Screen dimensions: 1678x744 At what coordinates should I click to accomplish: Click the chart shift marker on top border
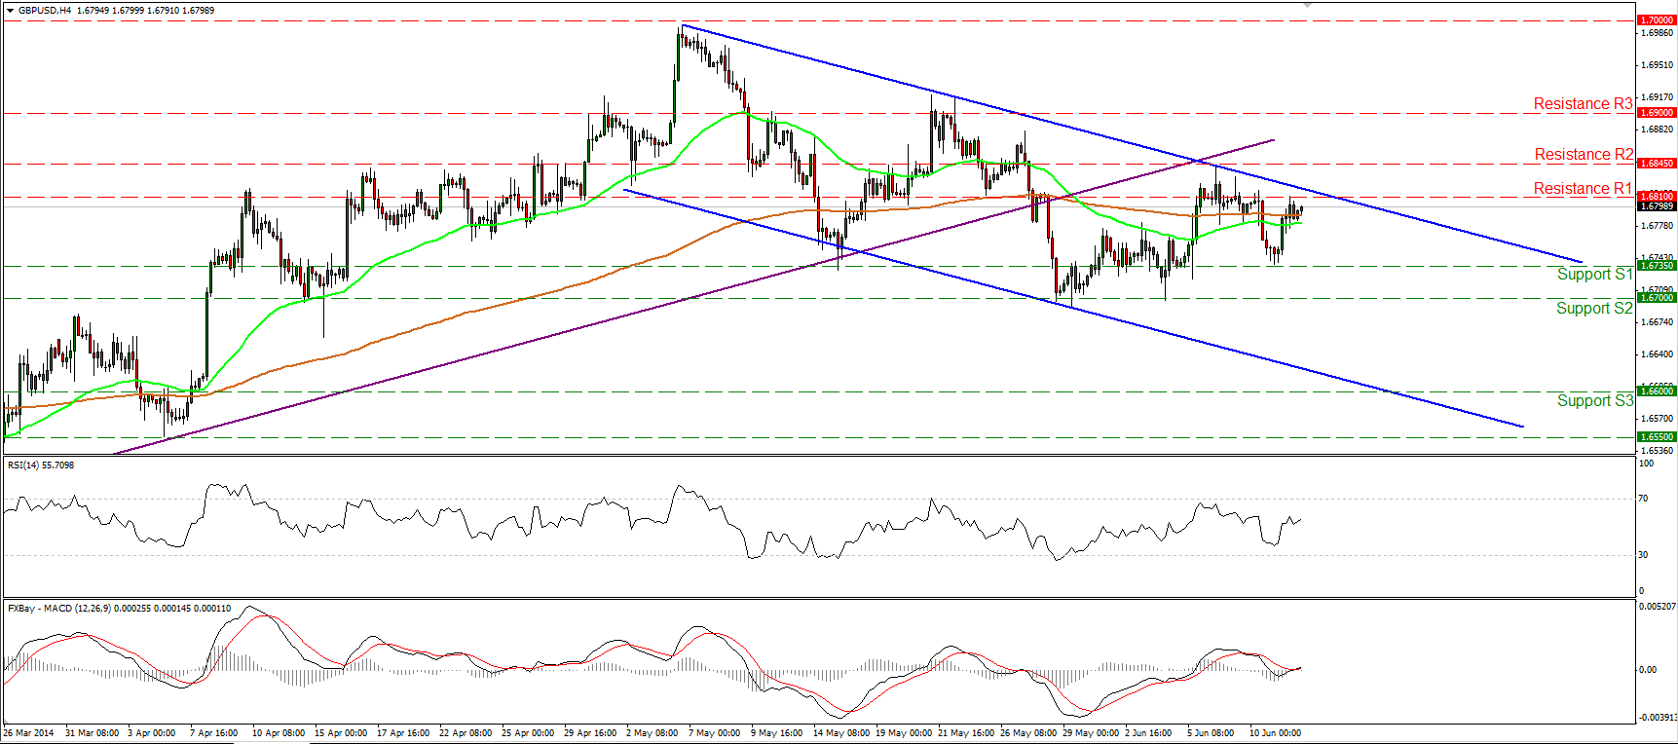(1307, 5)
